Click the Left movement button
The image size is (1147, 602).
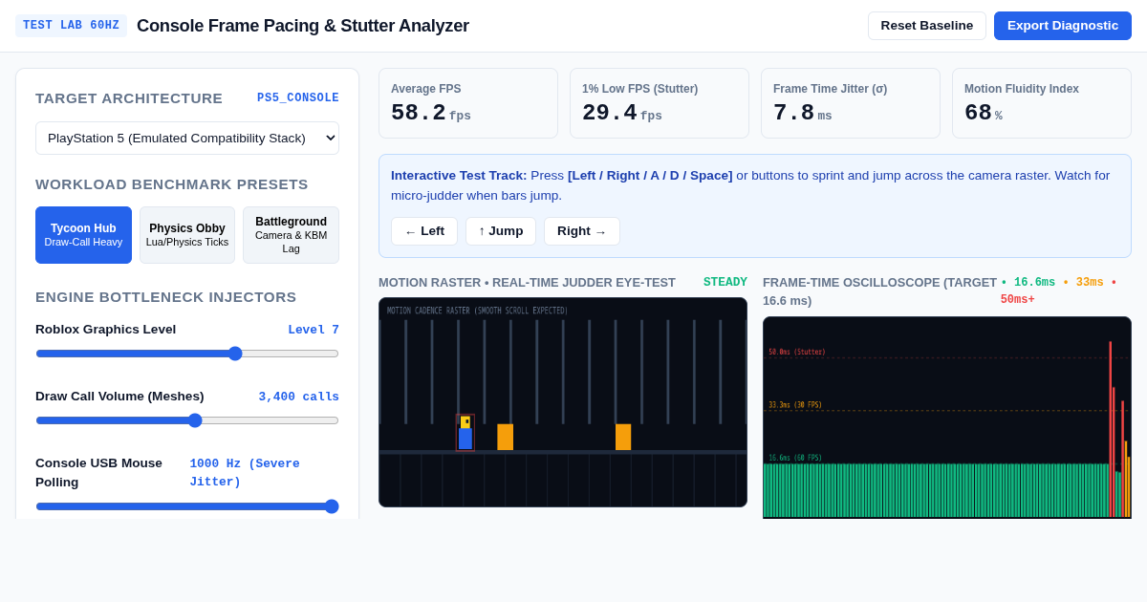click(424, 231)
